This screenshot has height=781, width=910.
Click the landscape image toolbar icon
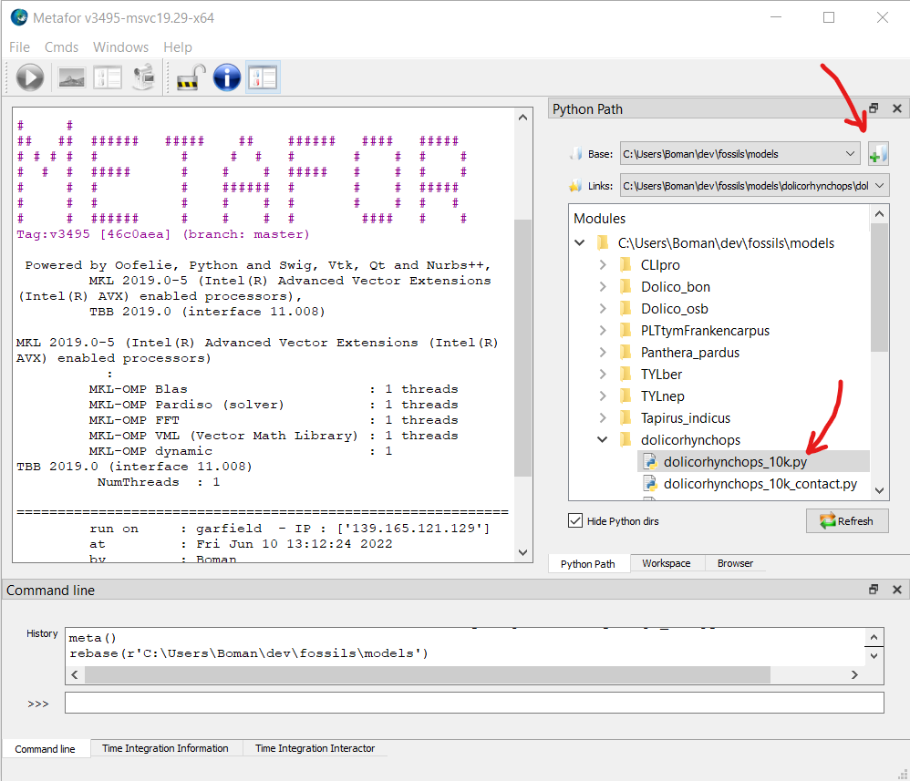point(72,77)
